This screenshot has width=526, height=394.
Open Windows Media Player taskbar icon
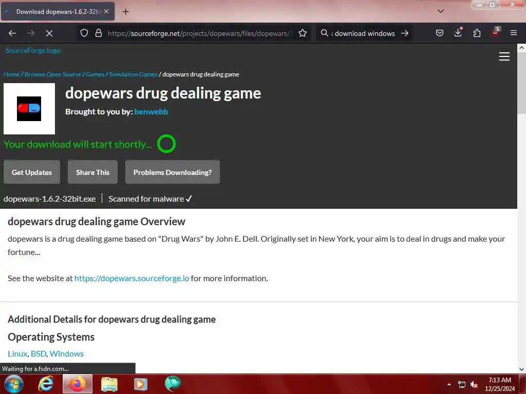[x=141, y=384]
